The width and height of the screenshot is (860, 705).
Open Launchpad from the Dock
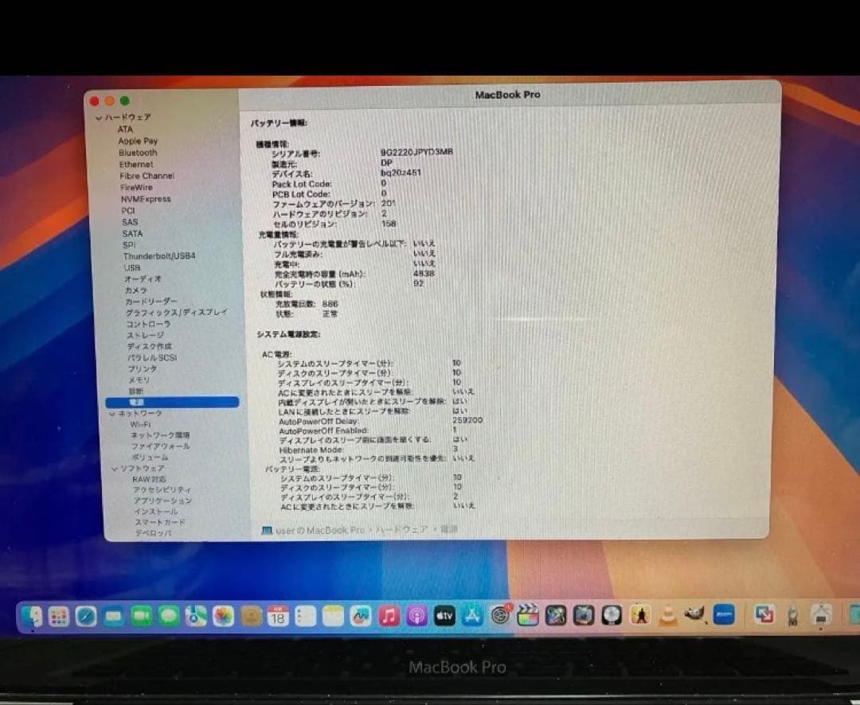[x=59, y=616]
